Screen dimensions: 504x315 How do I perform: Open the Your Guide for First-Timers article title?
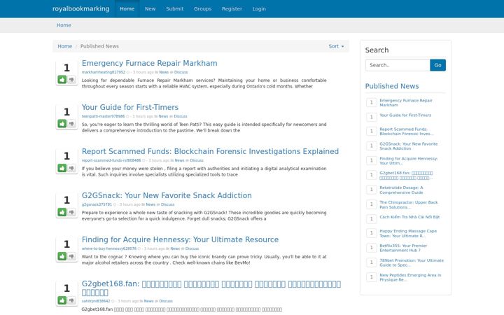130,107
